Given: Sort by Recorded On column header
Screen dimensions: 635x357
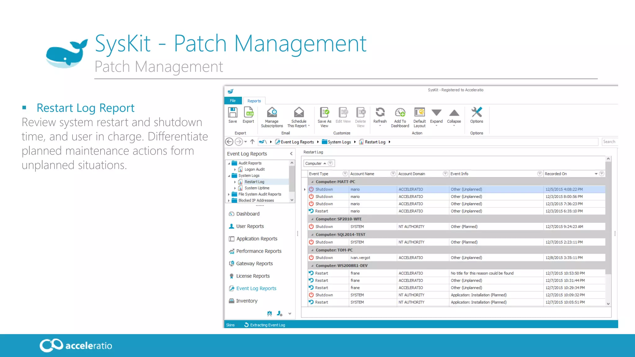Looking at the screenshot, I should tap(556, 174).
